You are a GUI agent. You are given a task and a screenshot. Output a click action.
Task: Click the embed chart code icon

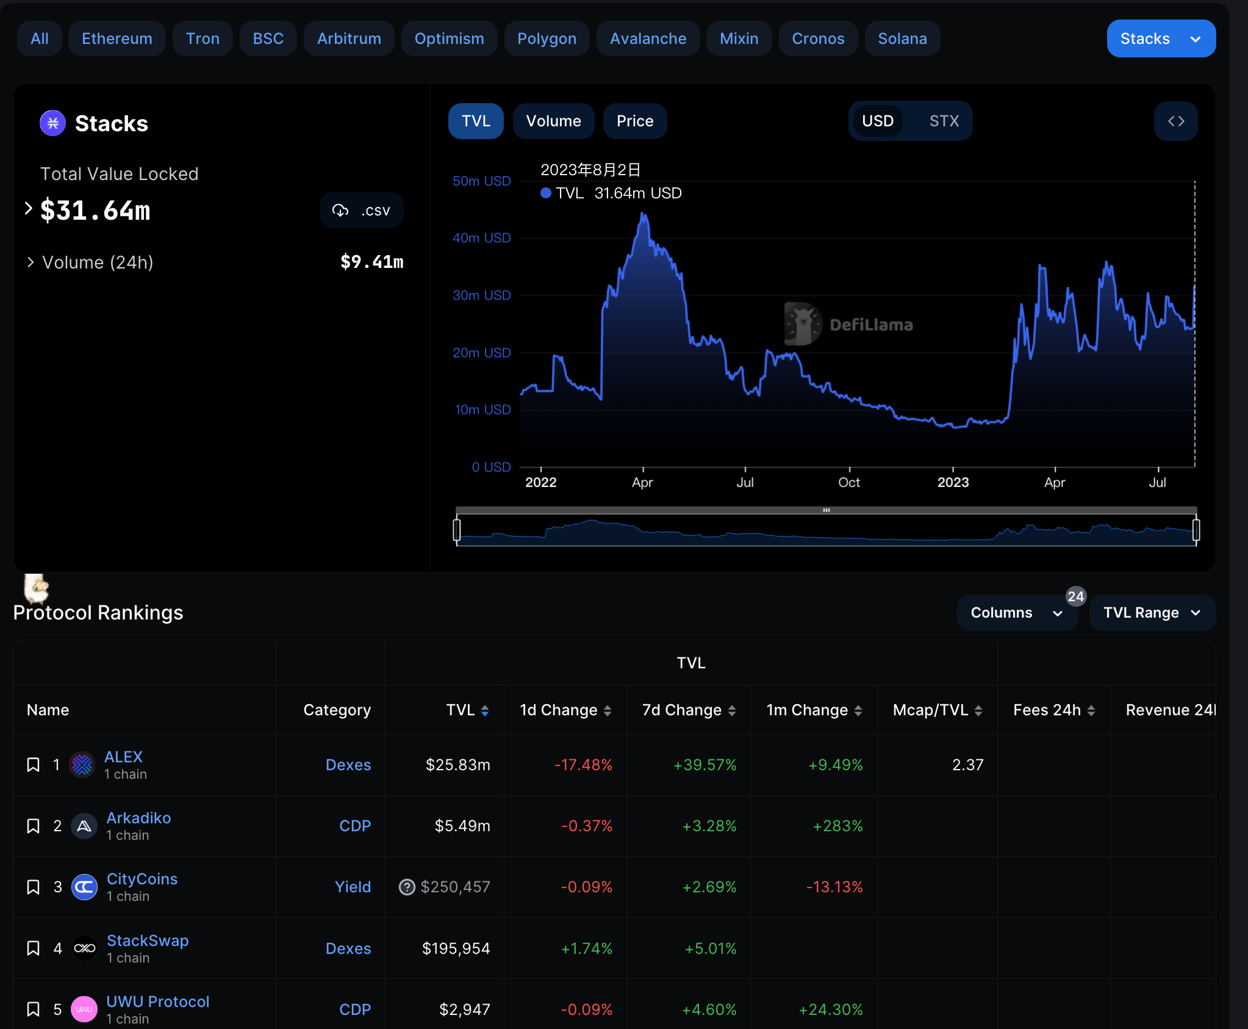1175,121
